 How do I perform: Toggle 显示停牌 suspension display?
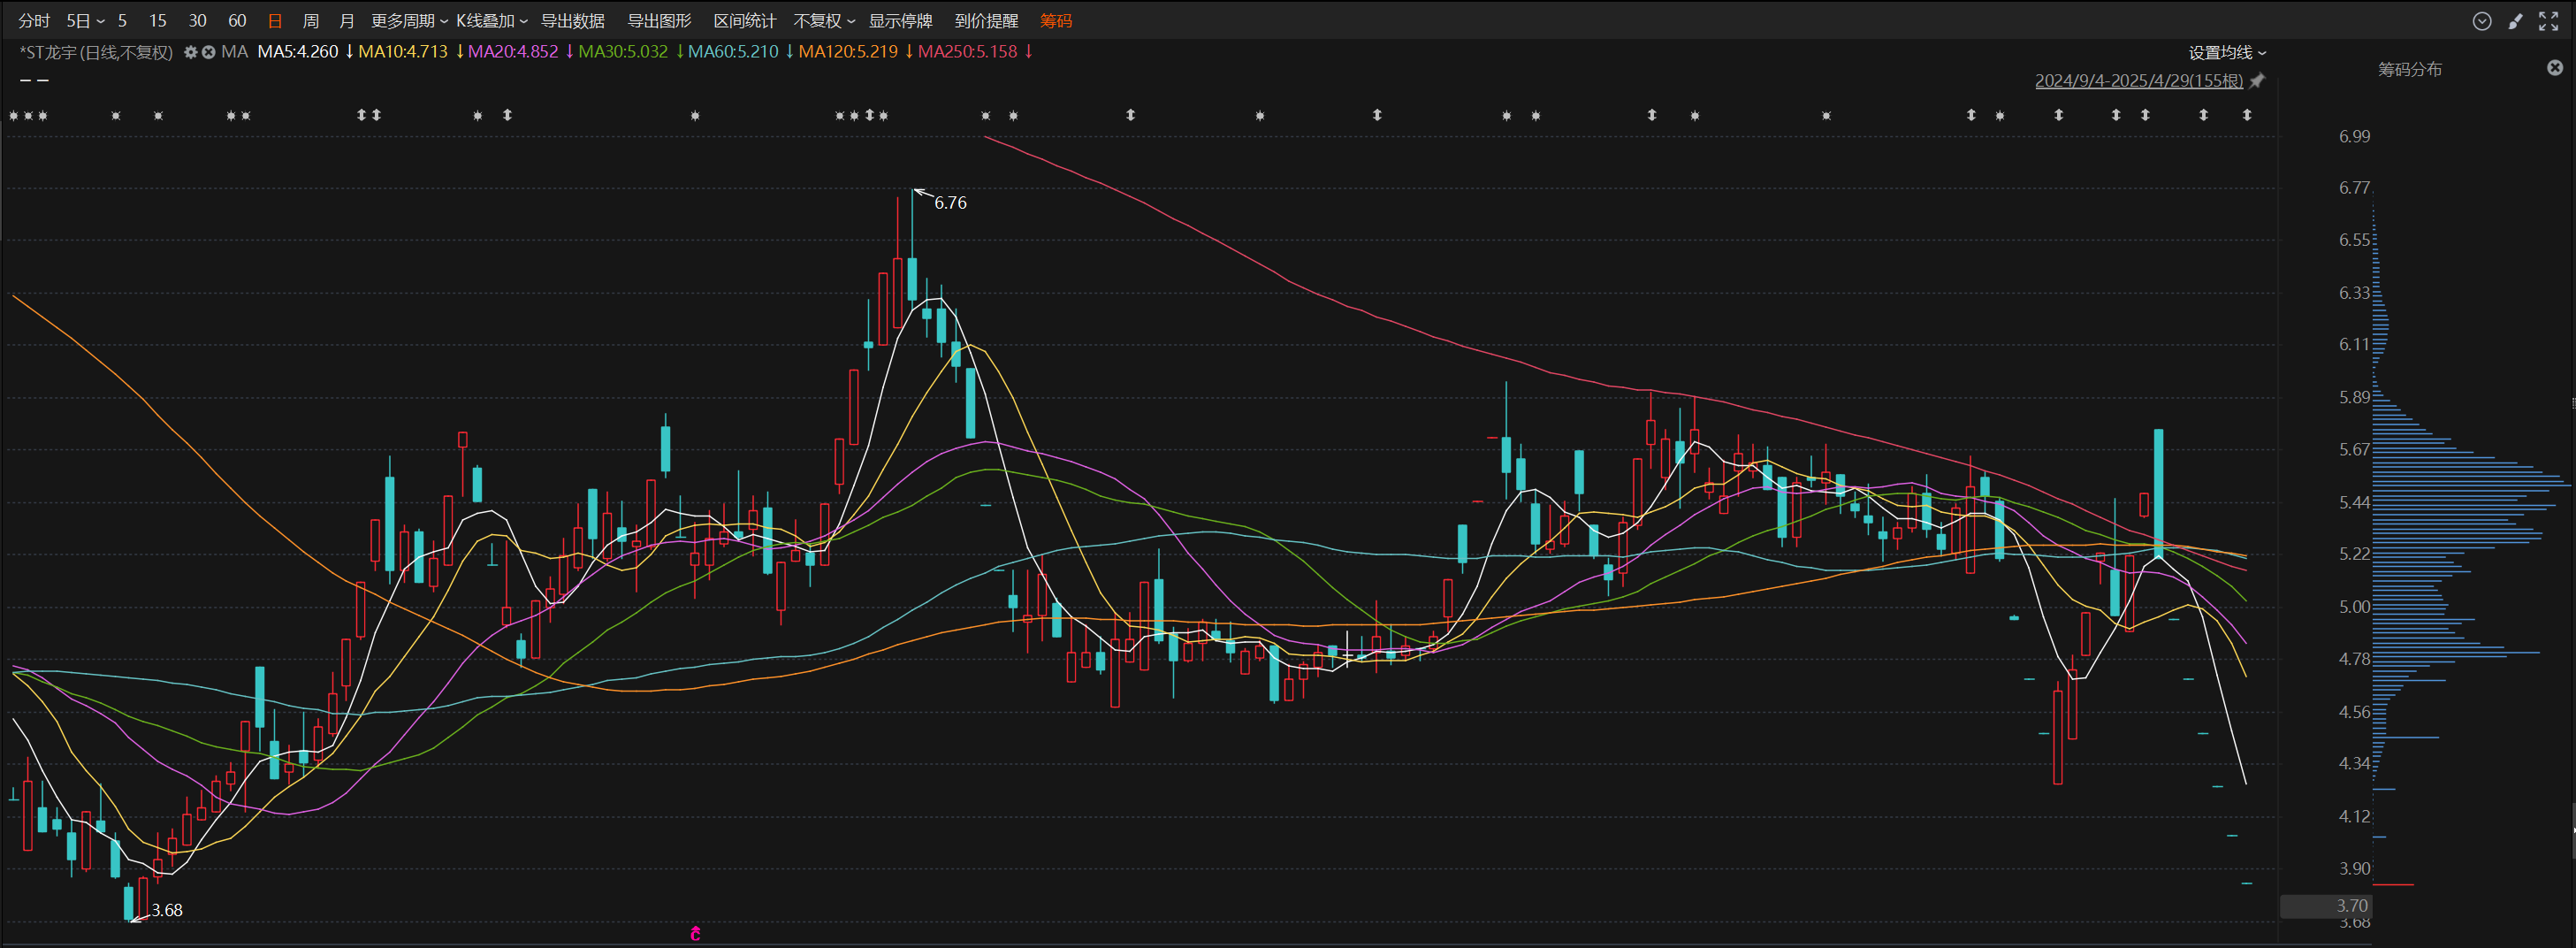900,21
